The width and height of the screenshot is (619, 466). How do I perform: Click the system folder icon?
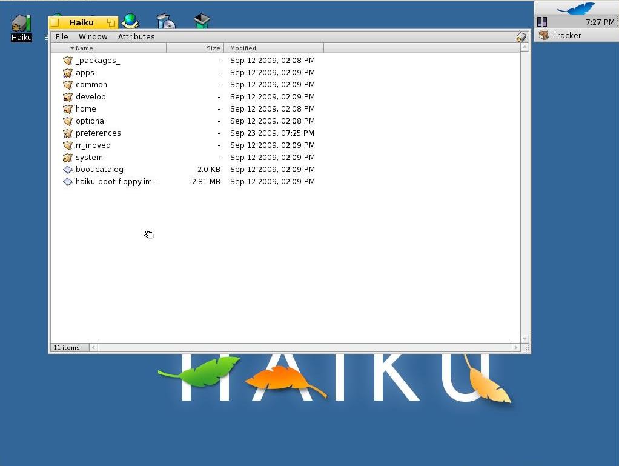68,158
